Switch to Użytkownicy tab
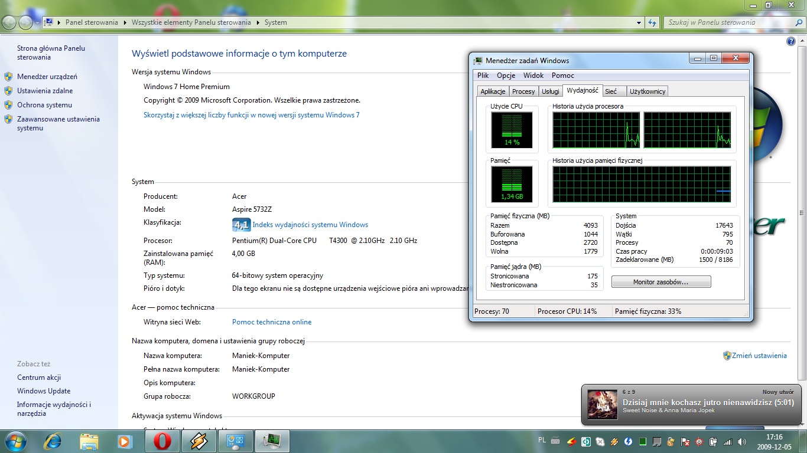Viewport: 807px width, 453px height. pos(647,91)
